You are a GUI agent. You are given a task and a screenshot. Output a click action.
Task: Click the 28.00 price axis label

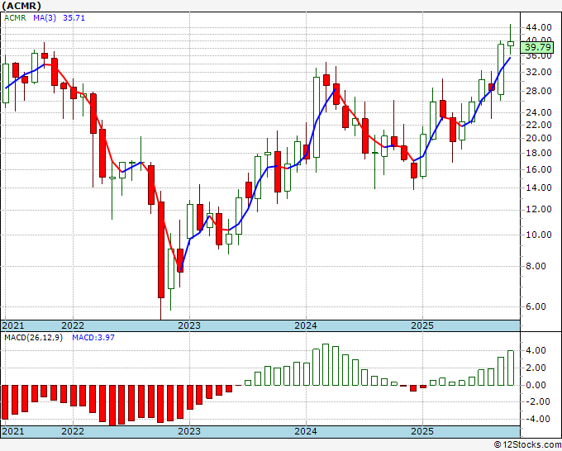pyautogui.click(x=538, y=91)
